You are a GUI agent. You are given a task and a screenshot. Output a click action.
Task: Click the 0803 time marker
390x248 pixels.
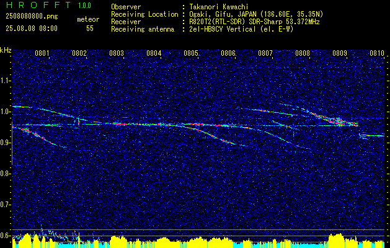point(117,53)
